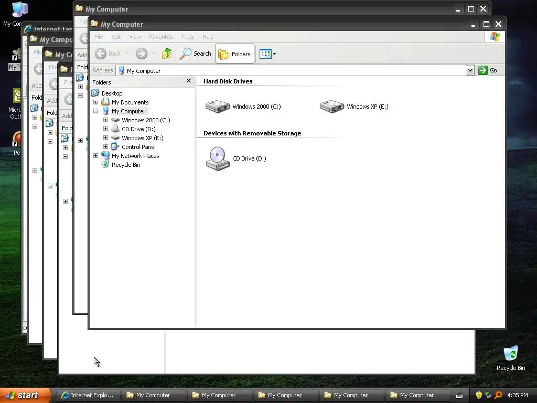Viewport: 537px width, 403px height.
Task: Open the Help menu
Action: (208, 37)
